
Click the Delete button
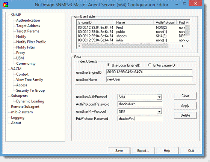pyautogui.click(x=185, y=115)
